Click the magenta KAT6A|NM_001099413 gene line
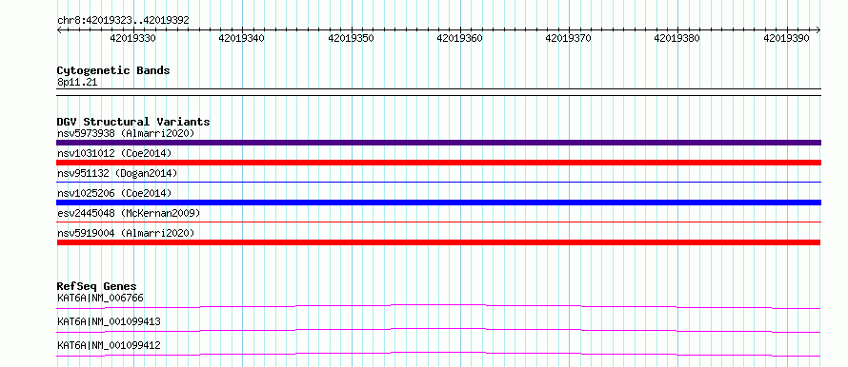Viewport: 848px width, 367px height. coord(438,330)
